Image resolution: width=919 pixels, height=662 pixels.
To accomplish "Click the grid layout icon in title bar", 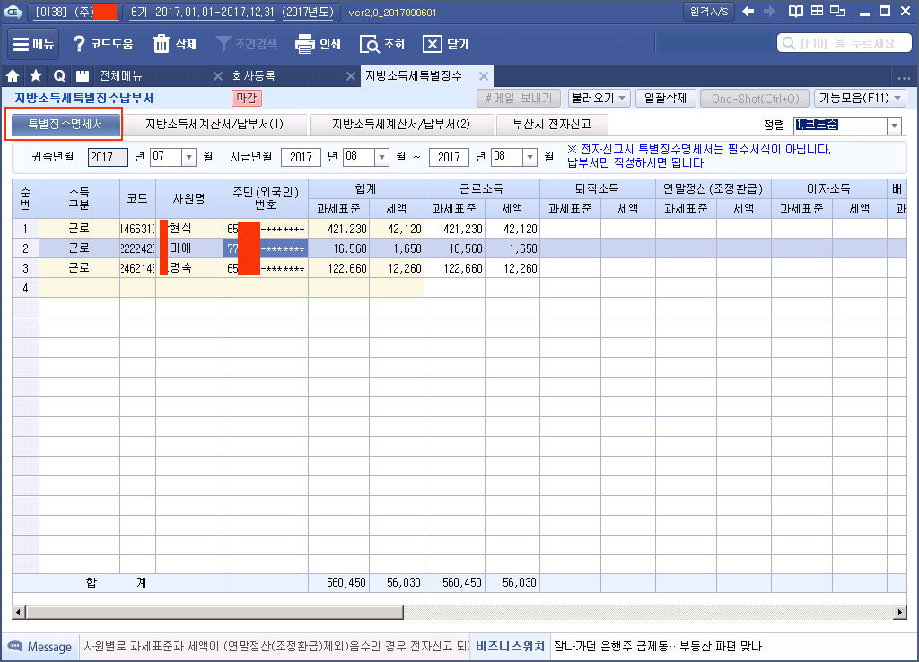I will (x=817, y=11).
